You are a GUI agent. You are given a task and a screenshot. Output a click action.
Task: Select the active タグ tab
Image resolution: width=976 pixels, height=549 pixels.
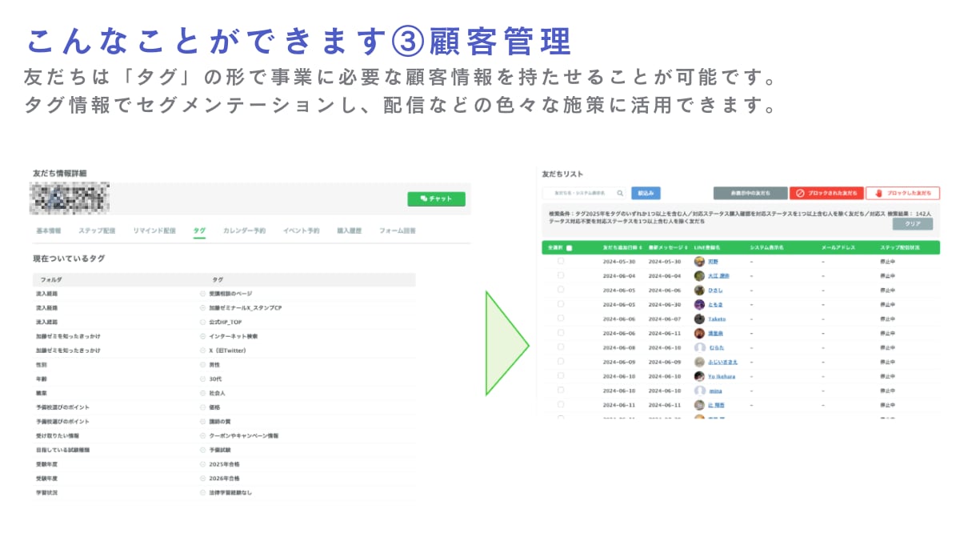tap(199, 230)
